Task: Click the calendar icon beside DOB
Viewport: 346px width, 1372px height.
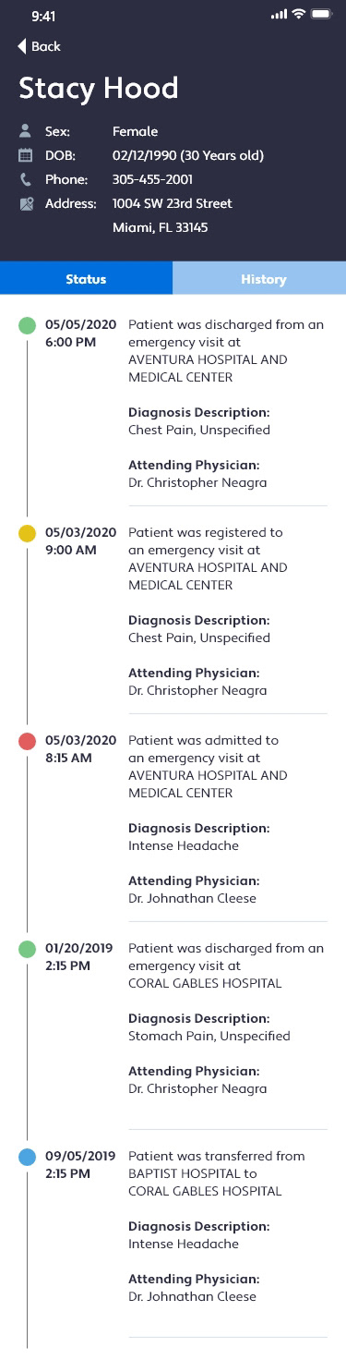Action: tap(26, 155)
